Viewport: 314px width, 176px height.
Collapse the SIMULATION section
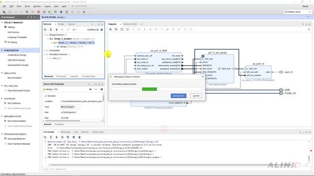click(x=2, y=73)
